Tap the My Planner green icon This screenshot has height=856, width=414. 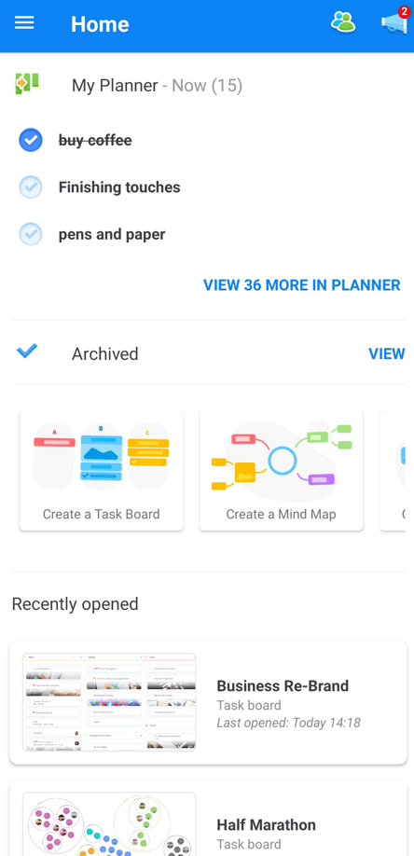pos(27,84)
